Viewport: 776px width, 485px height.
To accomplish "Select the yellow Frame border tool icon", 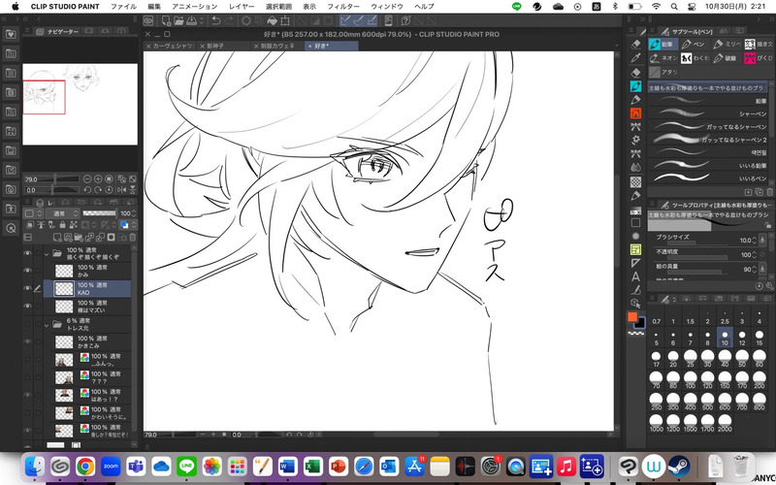I will 635,249.
